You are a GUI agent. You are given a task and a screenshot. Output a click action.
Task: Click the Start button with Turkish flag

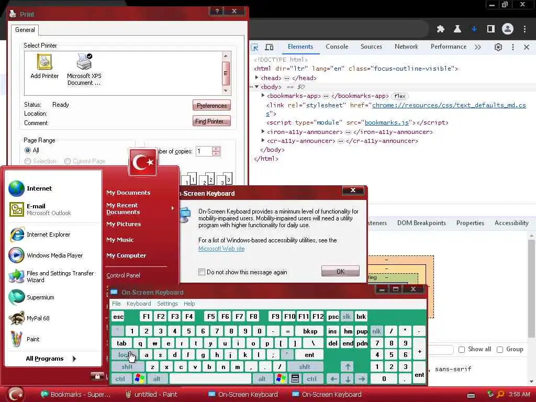click(x=15, y=395)
